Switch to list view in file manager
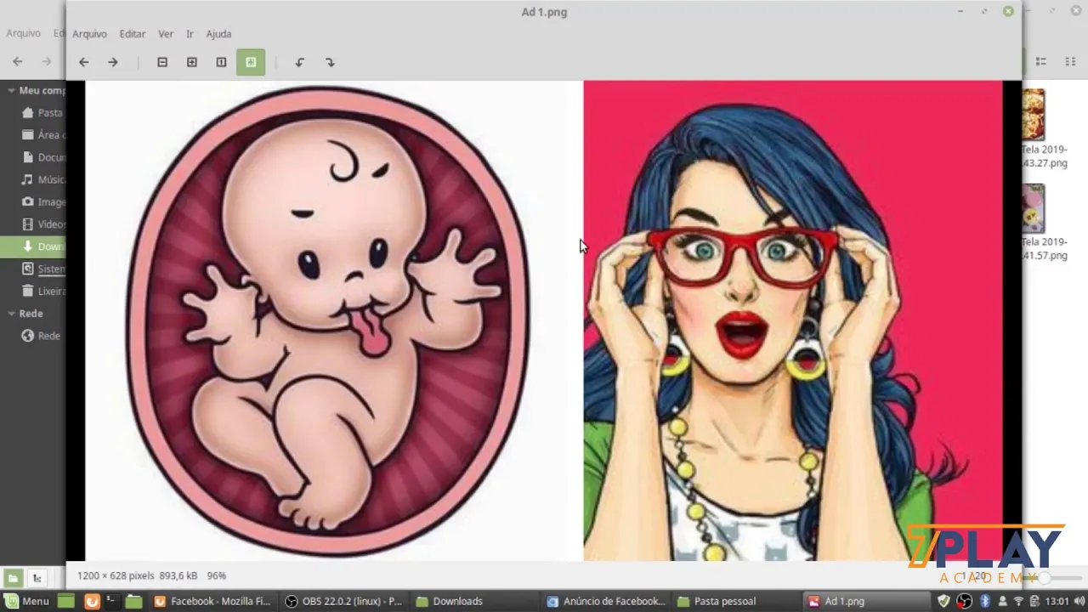 pyautogui.click(x=1041, y=62)
